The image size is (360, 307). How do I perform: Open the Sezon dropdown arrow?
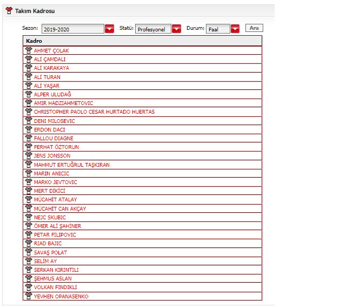(x=110, y=29)
